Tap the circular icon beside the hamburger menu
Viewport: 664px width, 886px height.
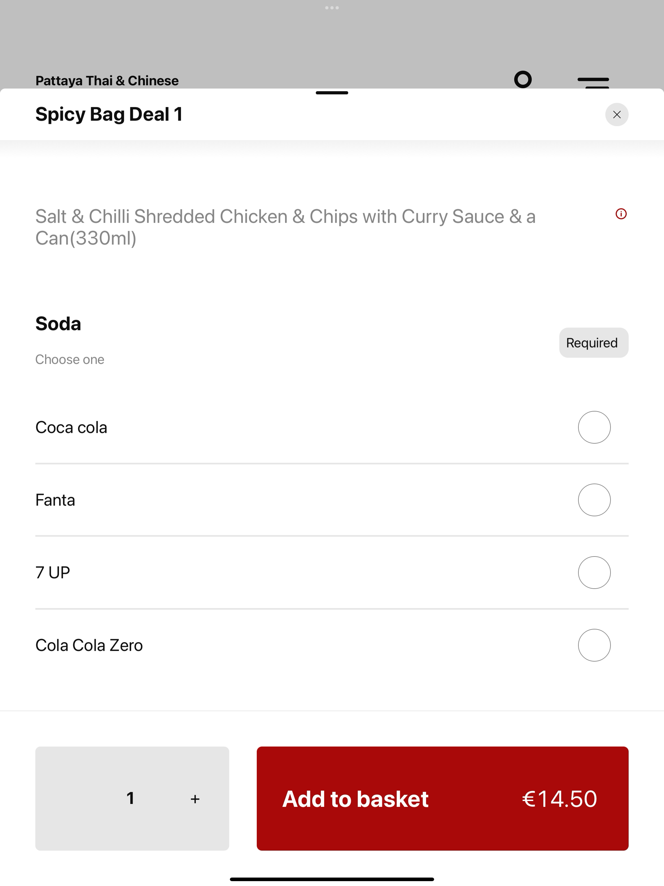pos(523,79)
